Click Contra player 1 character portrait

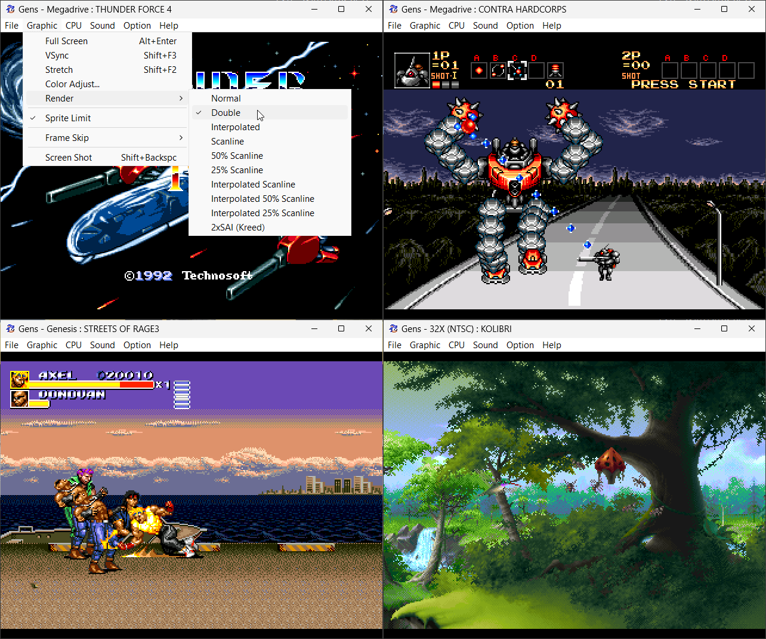pyautogui.click(x=412, y=70)
